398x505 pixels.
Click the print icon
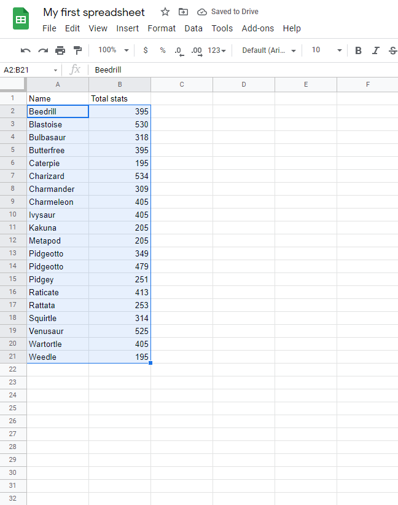tap(60, 50)
